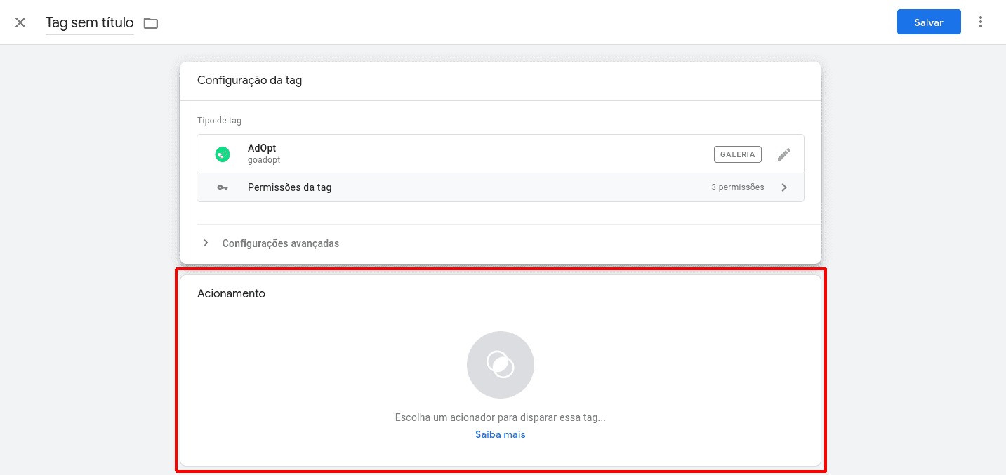Click the Tag sem título name field
1006x475 pixels.
(x=88, y=22)
